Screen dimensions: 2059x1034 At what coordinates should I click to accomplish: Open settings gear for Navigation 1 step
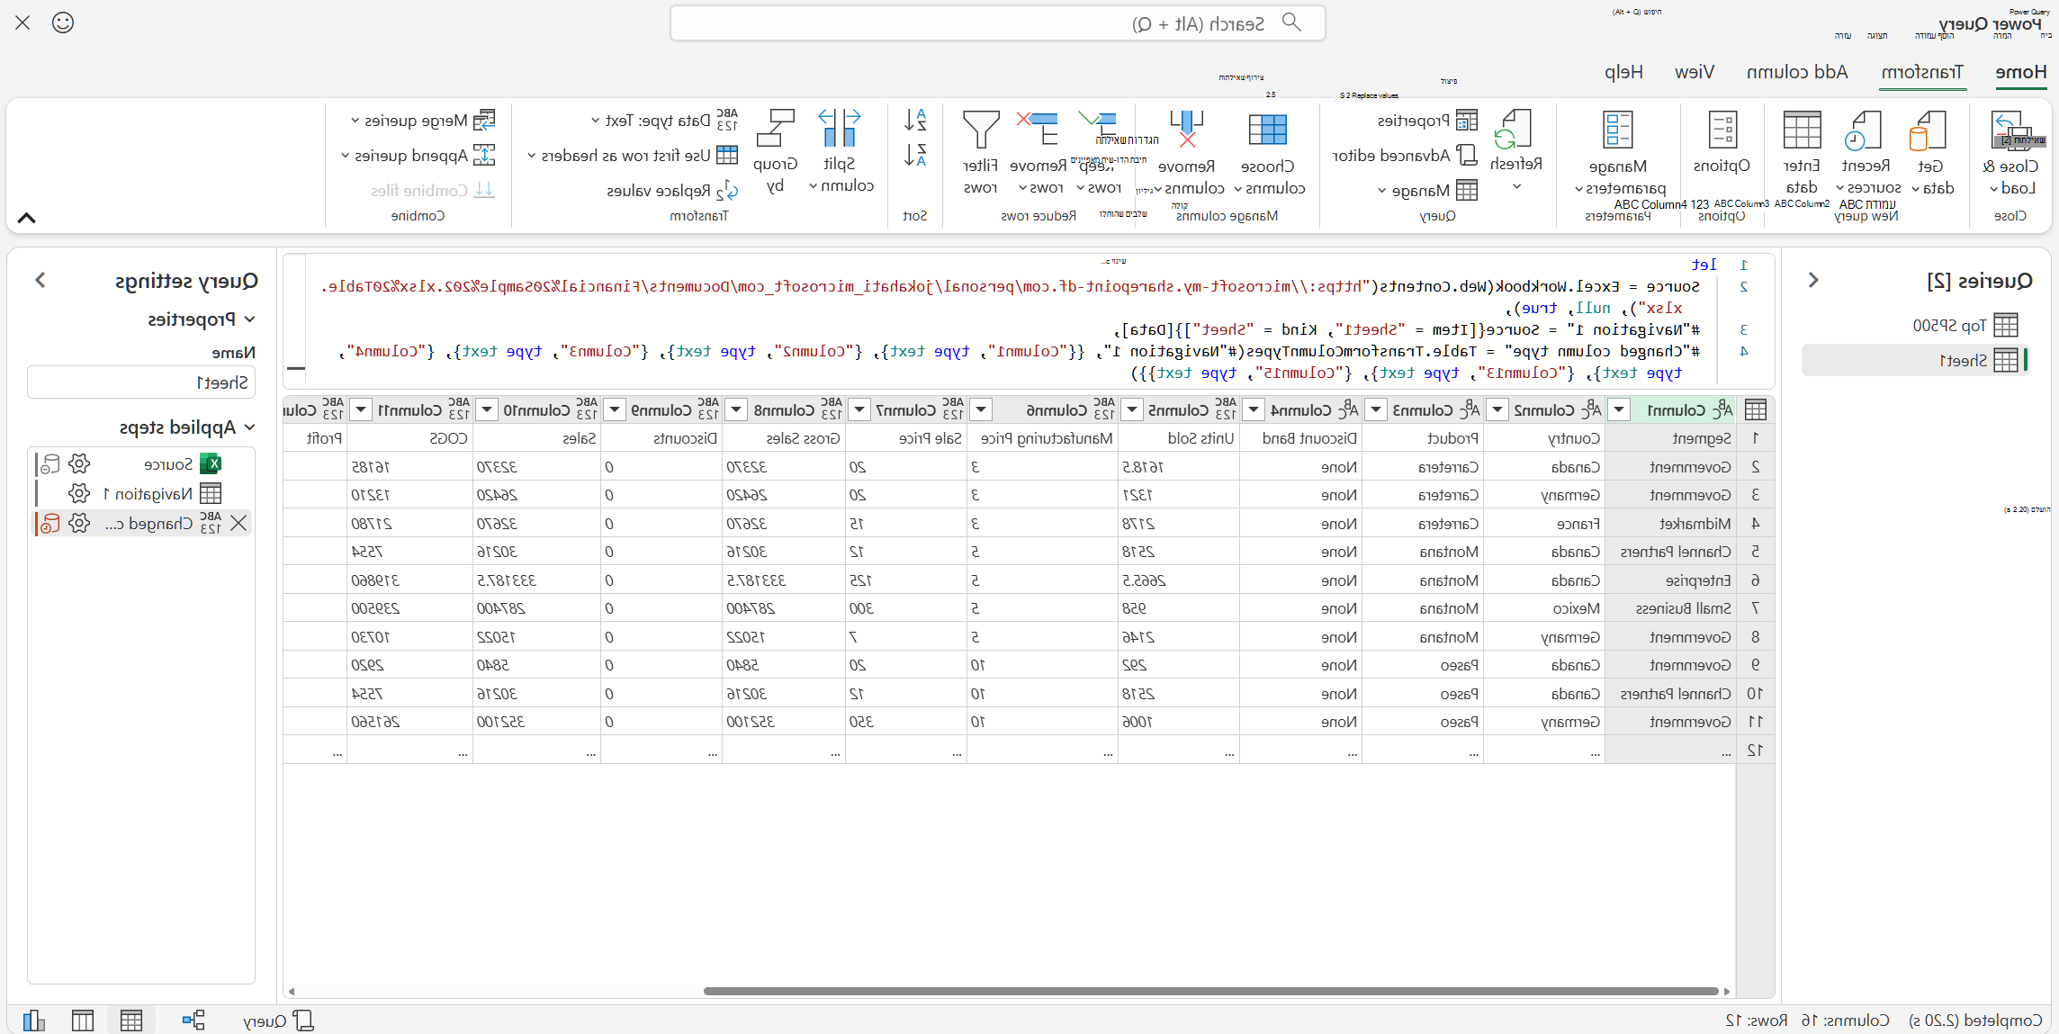coord(79,494)
